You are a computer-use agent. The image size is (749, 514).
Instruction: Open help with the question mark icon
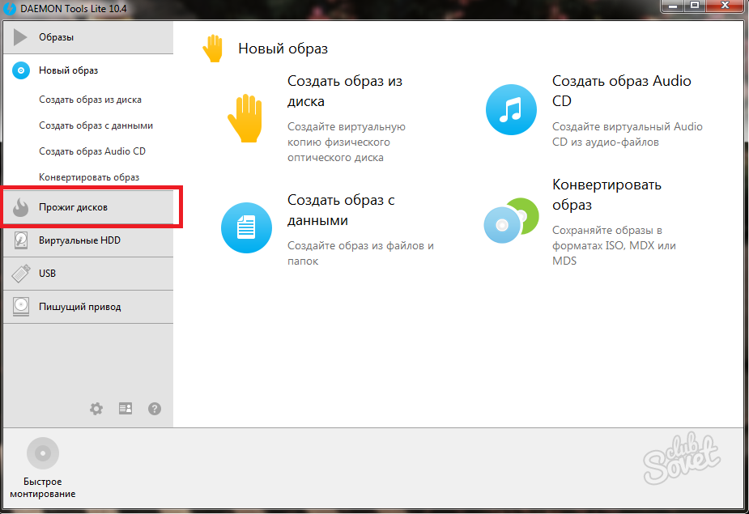point(155,409)
